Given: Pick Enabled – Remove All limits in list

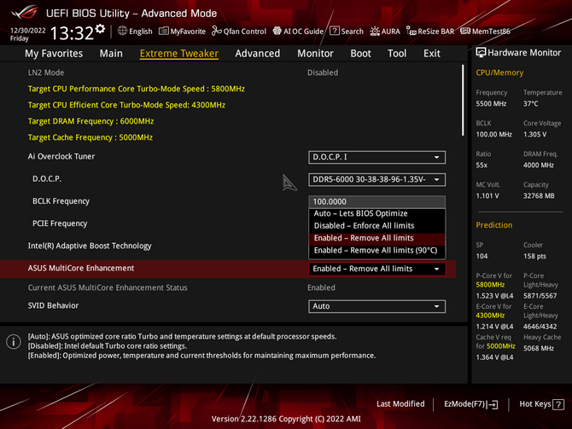Looking at the screenshot, I should coord(376,238).
